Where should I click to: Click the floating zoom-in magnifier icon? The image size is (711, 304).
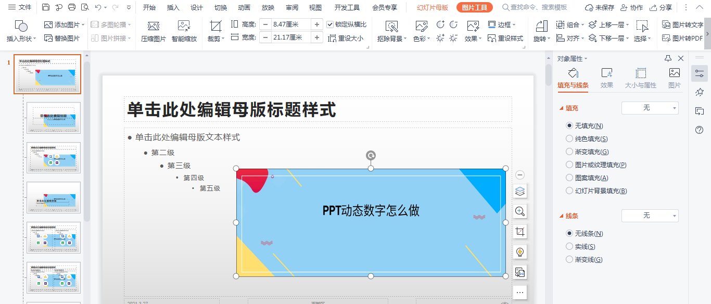[519, 211]
